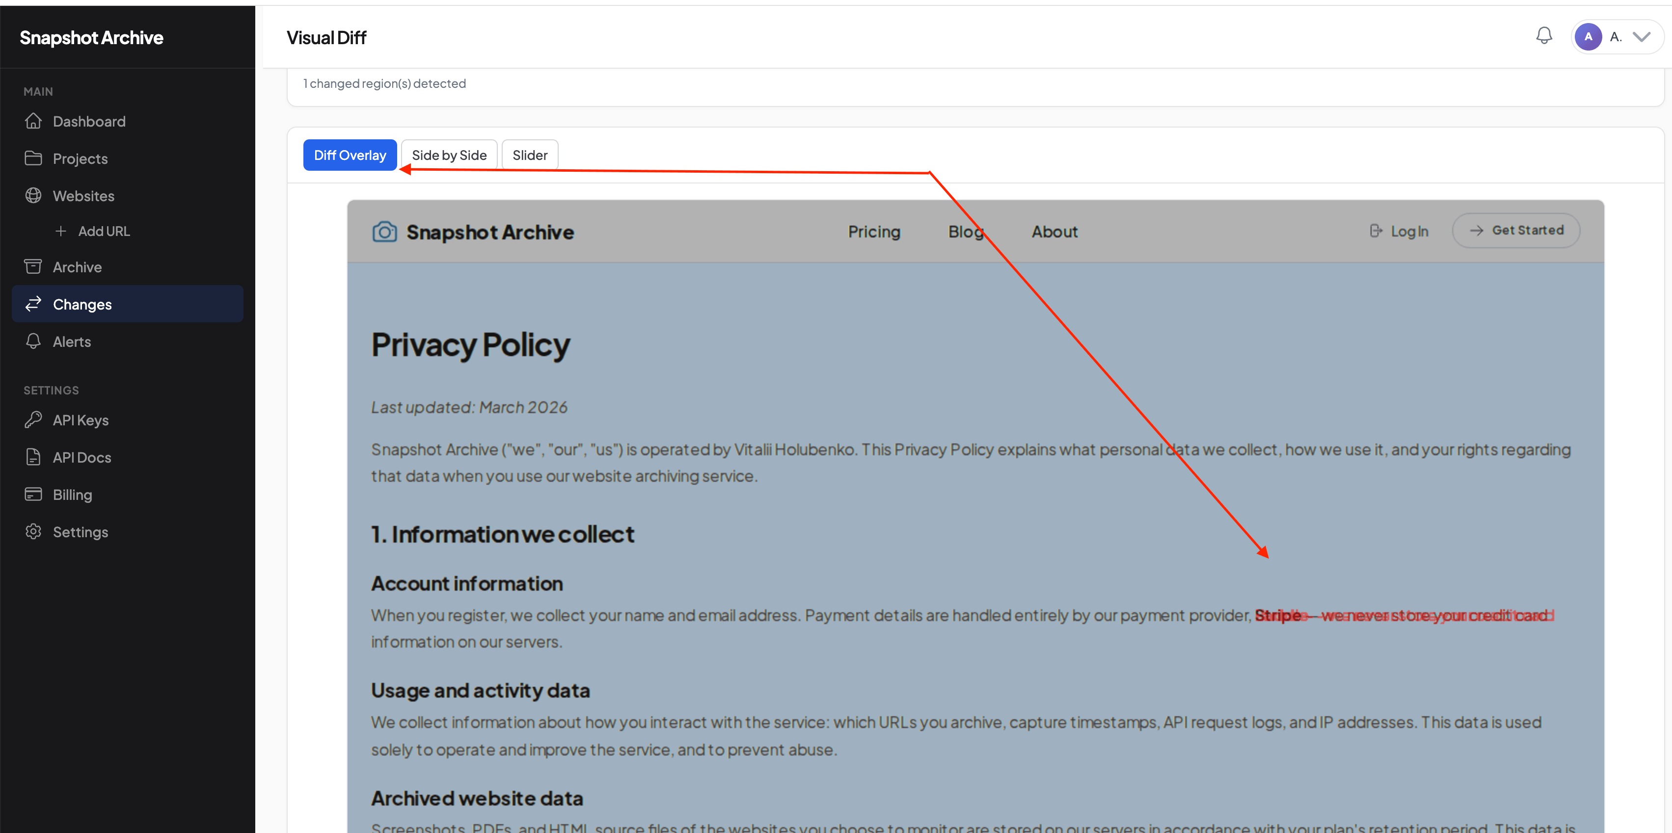Click the Projects folder icon
This screenshot has width=1672, height=833.
point(33,158)
